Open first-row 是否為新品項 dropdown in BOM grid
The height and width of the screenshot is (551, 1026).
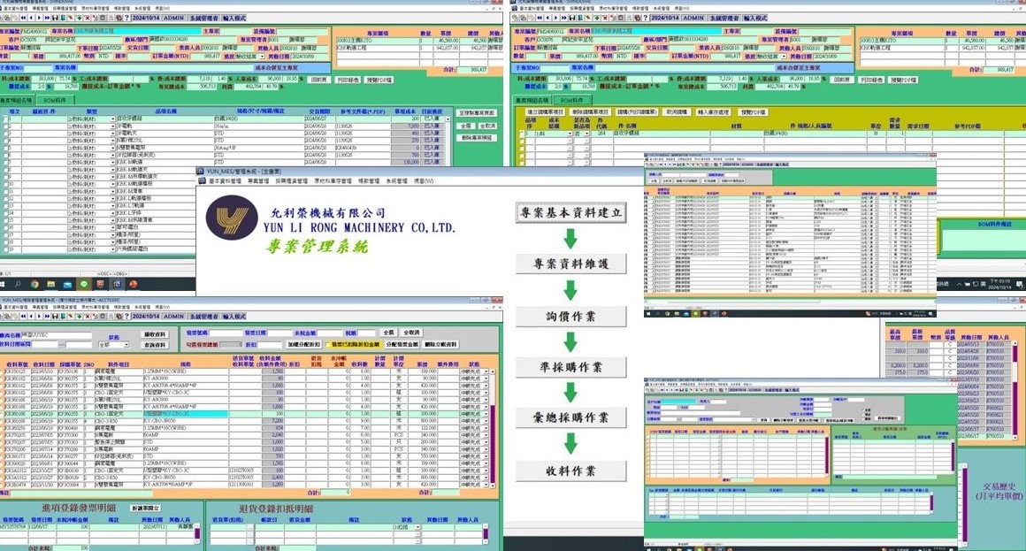586,134
